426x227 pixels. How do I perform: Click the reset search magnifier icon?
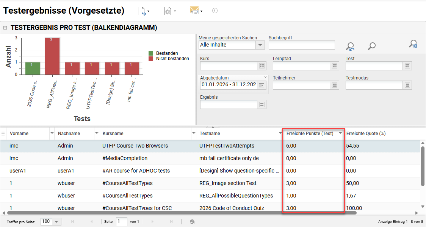point(350,46)
